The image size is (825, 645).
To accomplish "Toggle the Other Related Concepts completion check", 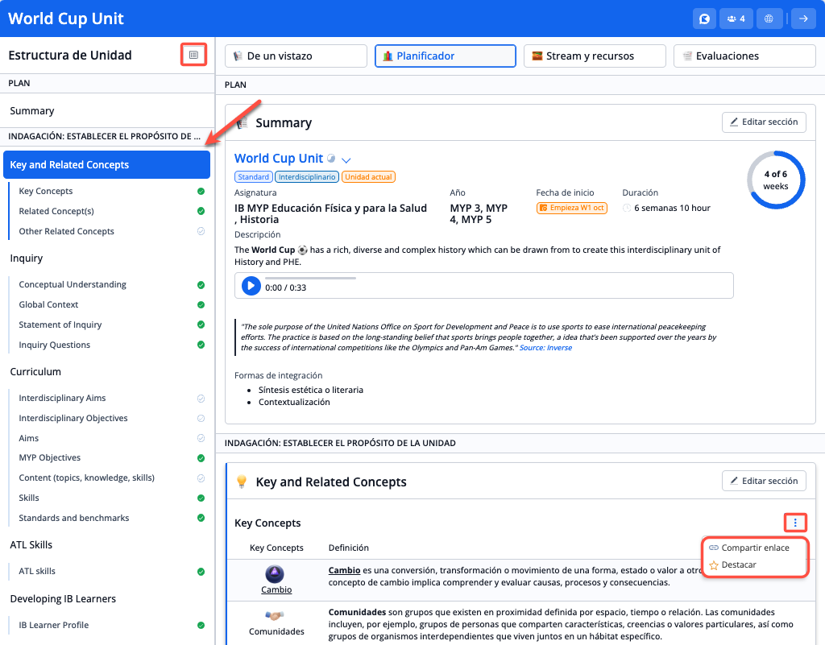I will pyautogui.click(x=201, y=232).
